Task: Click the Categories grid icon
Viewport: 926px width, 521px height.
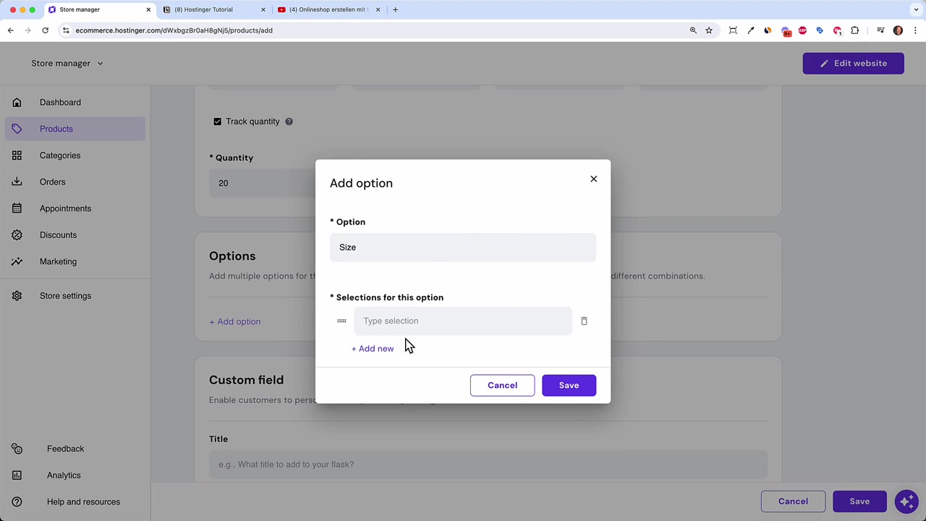Action: tap(17, 156)
